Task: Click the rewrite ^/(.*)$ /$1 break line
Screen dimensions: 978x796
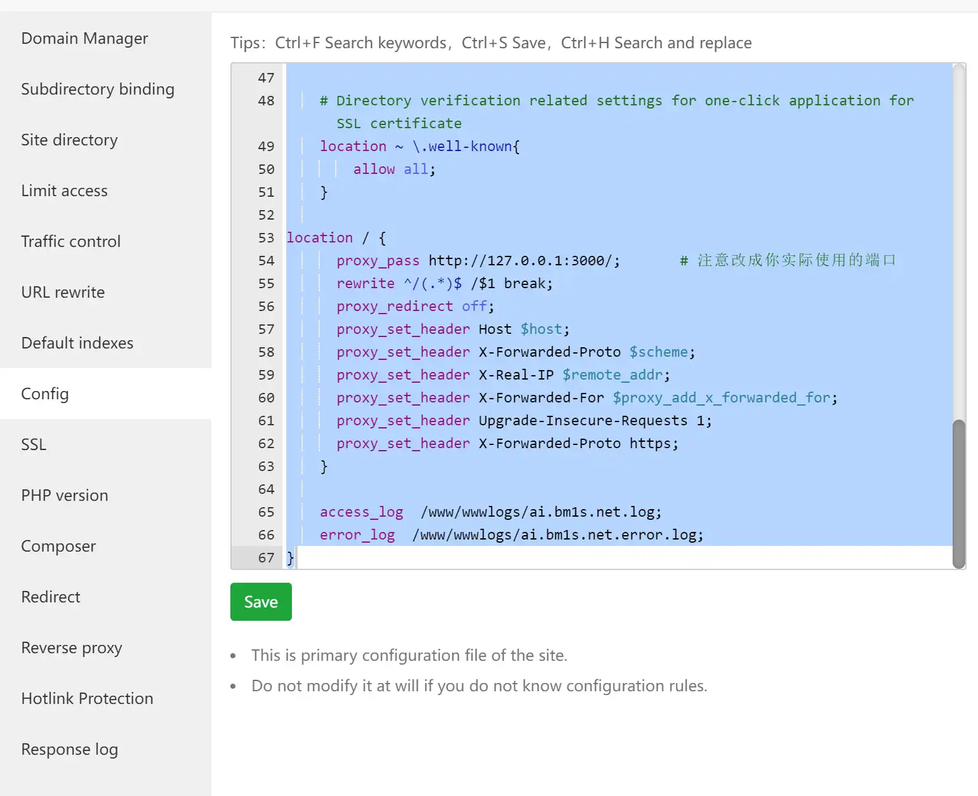Action: click(x=444, y=283)
